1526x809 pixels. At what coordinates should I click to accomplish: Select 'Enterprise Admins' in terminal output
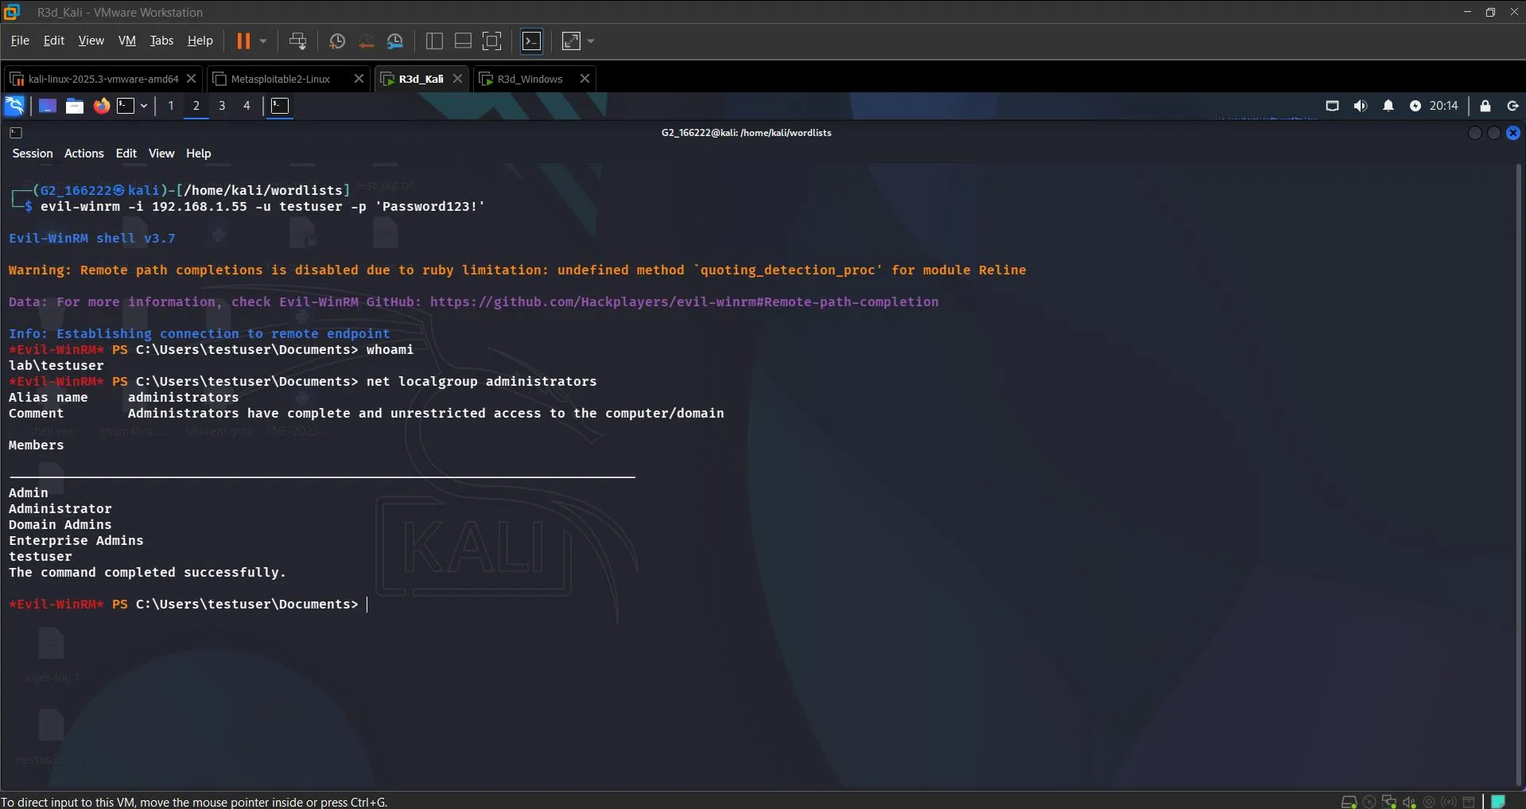(76, 541)
